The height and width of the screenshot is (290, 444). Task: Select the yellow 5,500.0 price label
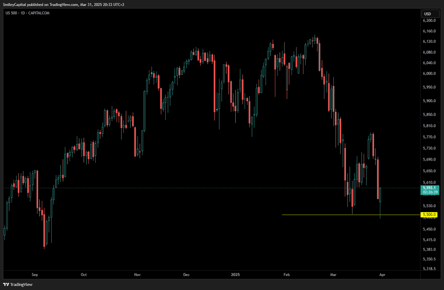coord(429,214)
